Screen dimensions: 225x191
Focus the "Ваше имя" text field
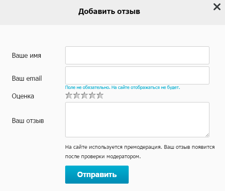pyautogui.click(x=137, y=55)
